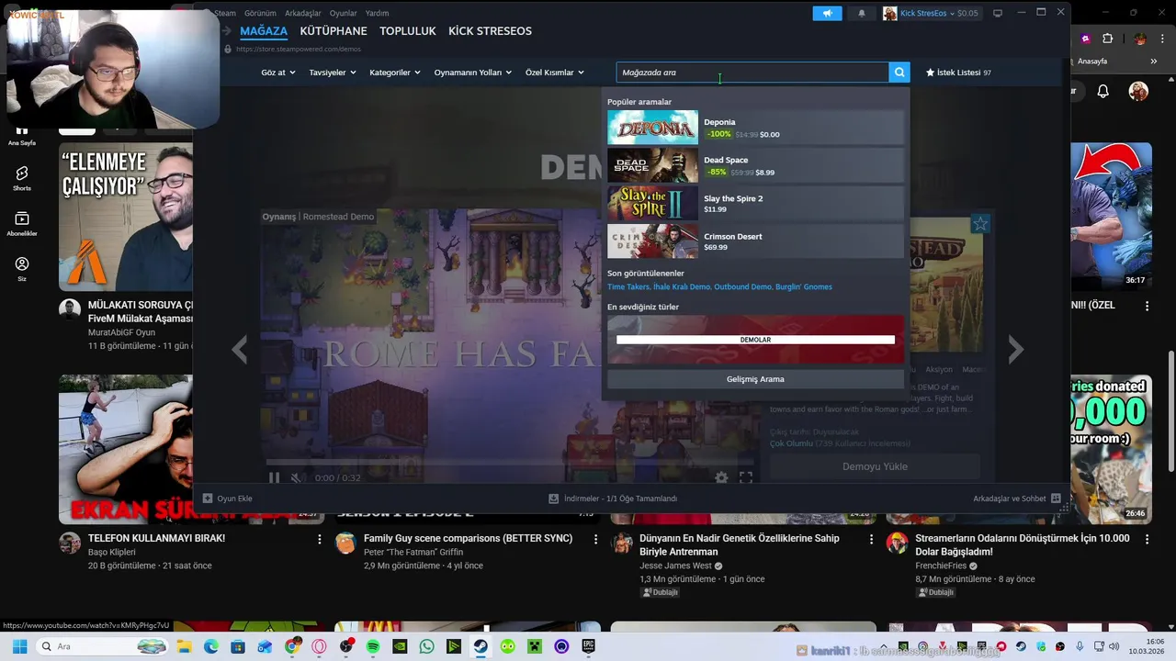Image resolution: width=1176 pixels, height=661 pixels.
Task: Select the Deponia search suggestion
Action: point(755,128)
